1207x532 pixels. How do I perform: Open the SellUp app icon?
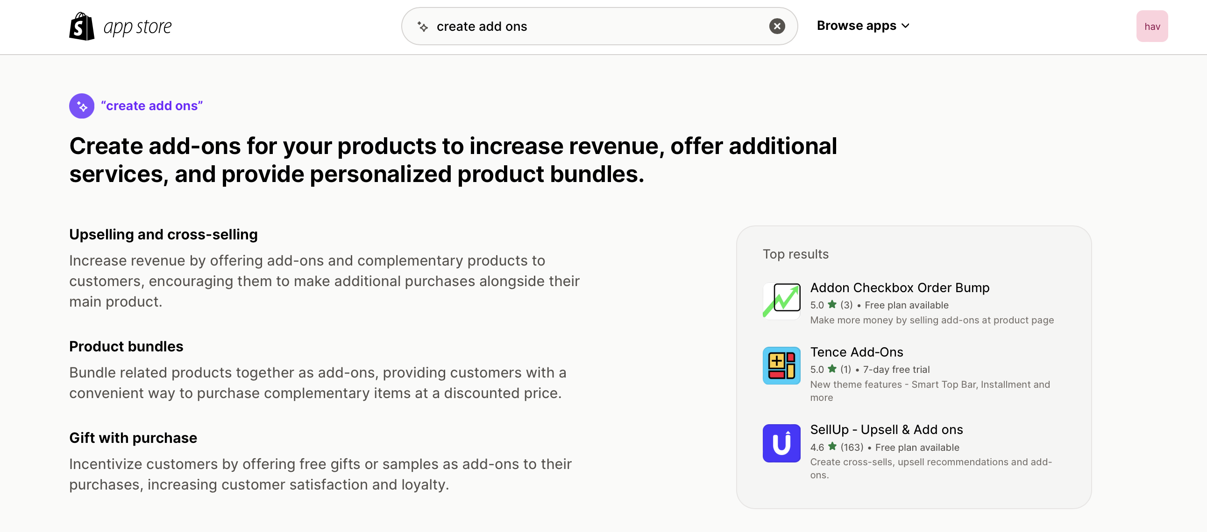[781, 443]
